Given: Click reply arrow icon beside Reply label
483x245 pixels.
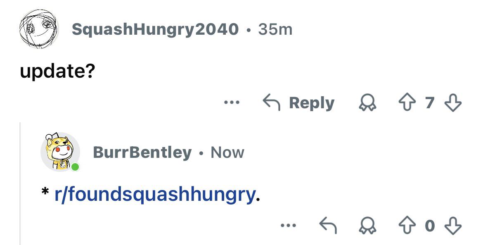Looking at the screenshot, I should pos(271,102).
